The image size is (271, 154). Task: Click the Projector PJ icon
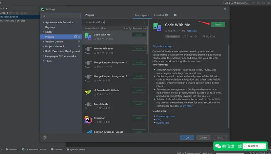(88, 120)
